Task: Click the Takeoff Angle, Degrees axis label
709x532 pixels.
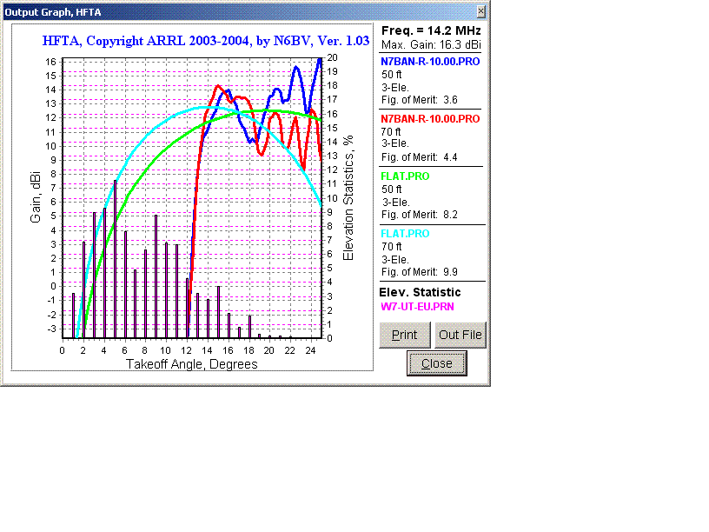Action: pyautogui.click(x=192, y=364)
